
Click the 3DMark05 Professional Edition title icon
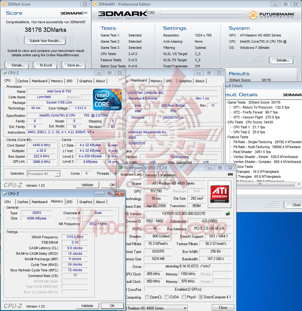point(95,4)
